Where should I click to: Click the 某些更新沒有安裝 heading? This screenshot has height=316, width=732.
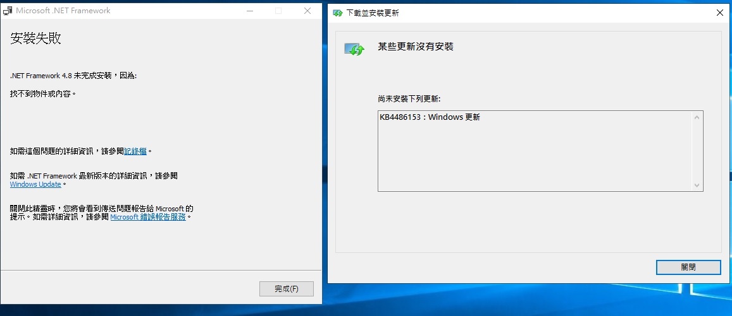(x=416, y=47)
